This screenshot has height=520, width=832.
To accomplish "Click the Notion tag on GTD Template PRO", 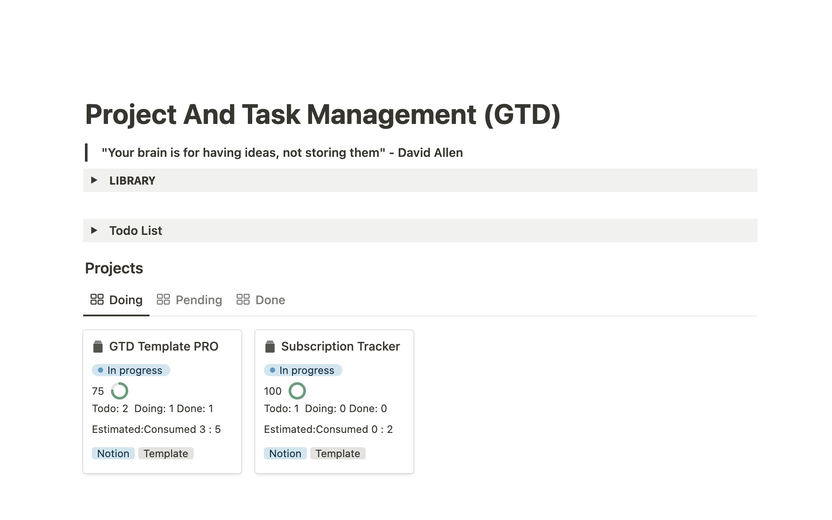I will pyautogui.click(x=113, y=453).
